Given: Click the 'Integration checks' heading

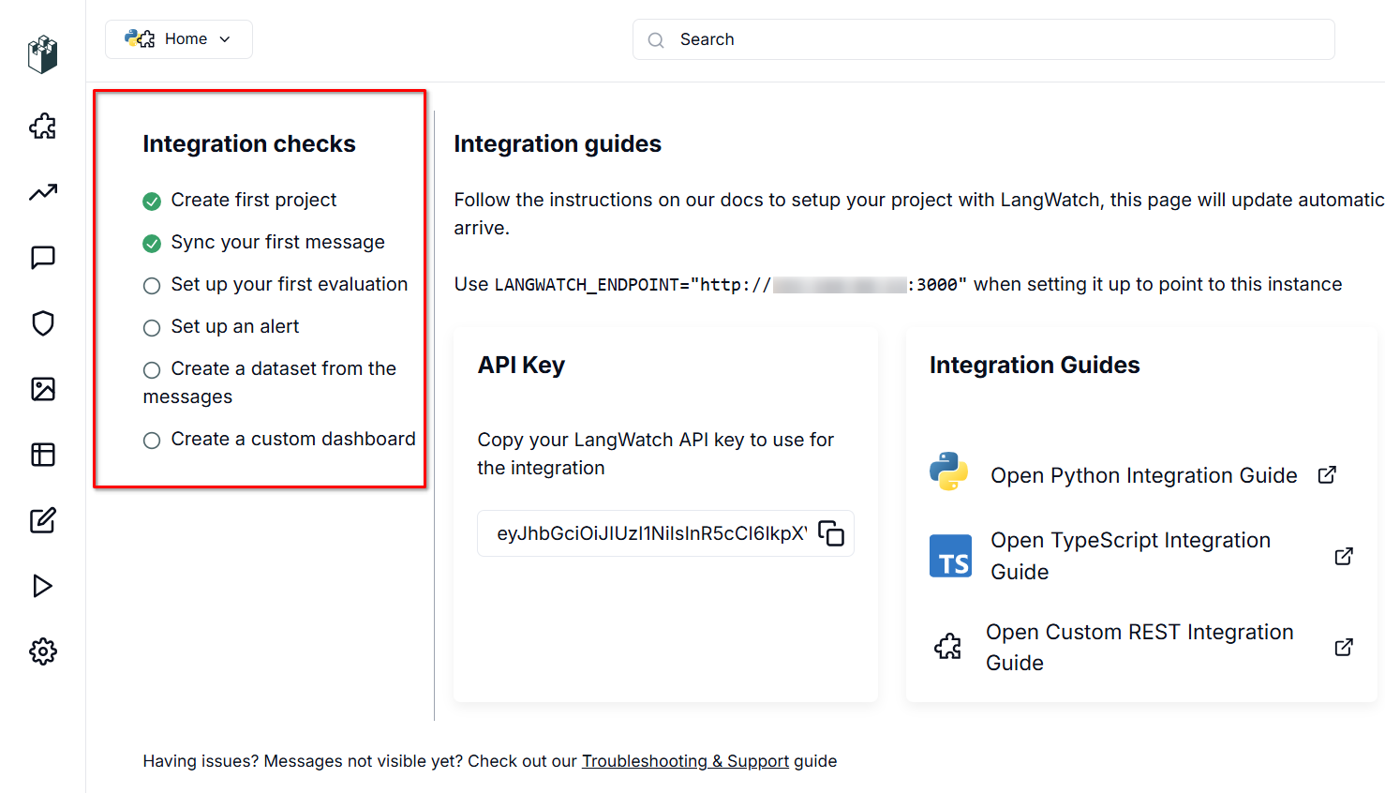Looking at the screenshot, I should [x=249, y=143].
